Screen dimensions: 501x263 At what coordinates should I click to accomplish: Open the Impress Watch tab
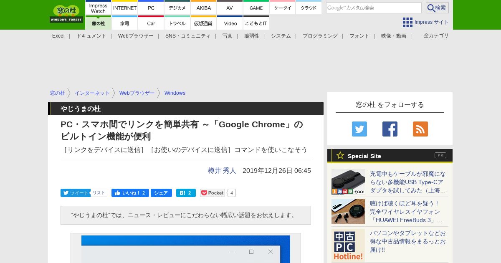click(x=99, y=8)
